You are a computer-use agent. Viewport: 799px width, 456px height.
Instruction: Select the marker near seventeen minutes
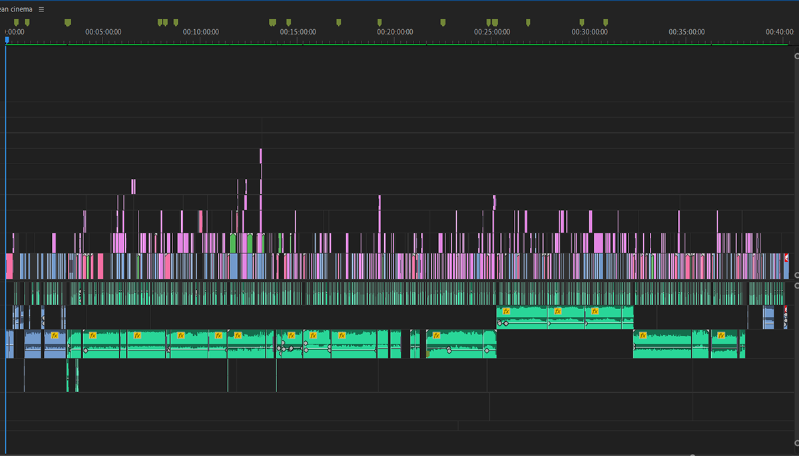pyautogui.click(x=338, y=23)
